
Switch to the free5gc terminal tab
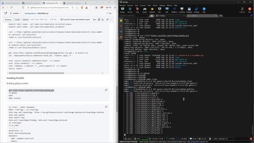[170, 16]
